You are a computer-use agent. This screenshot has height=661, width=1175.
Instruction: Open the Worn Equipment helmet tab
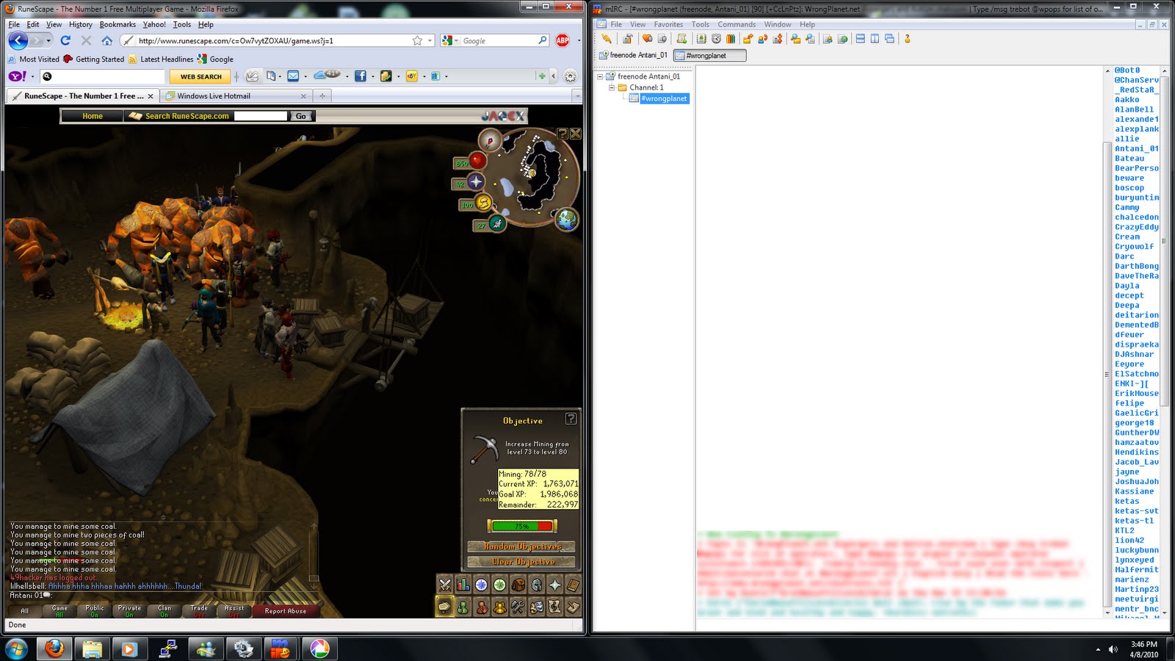click(x=536, y=585)
